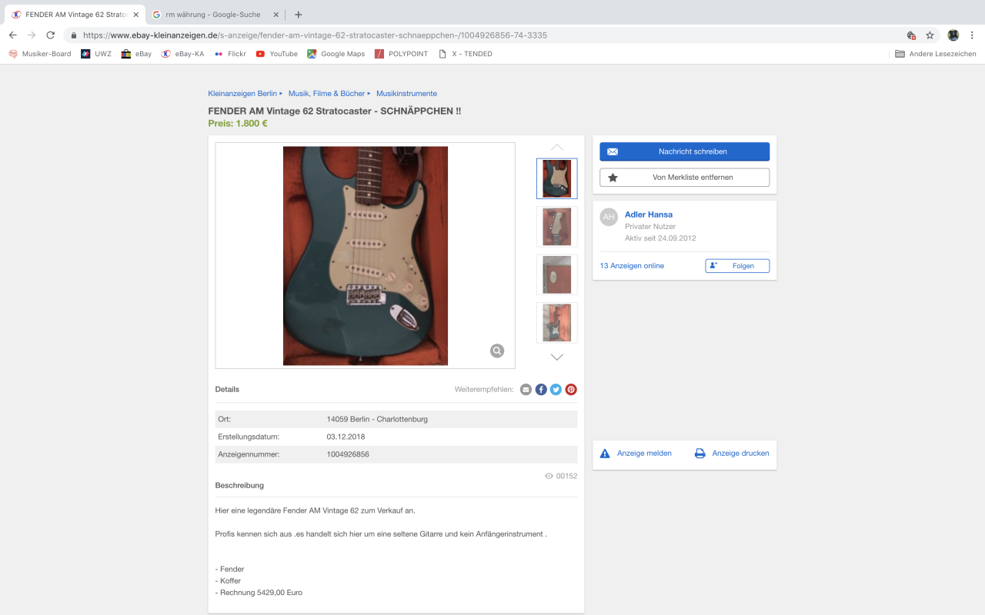Bookmark page with the star icon

930,35
